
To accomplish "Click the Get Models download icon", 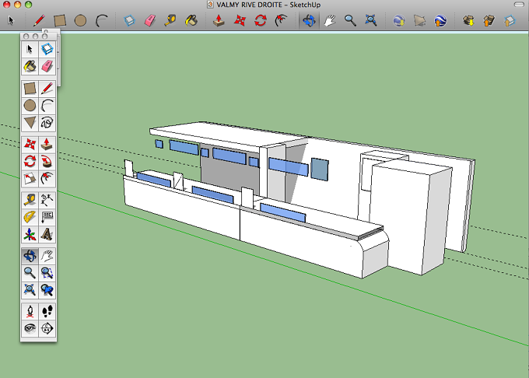I will [x=468, y=20].
